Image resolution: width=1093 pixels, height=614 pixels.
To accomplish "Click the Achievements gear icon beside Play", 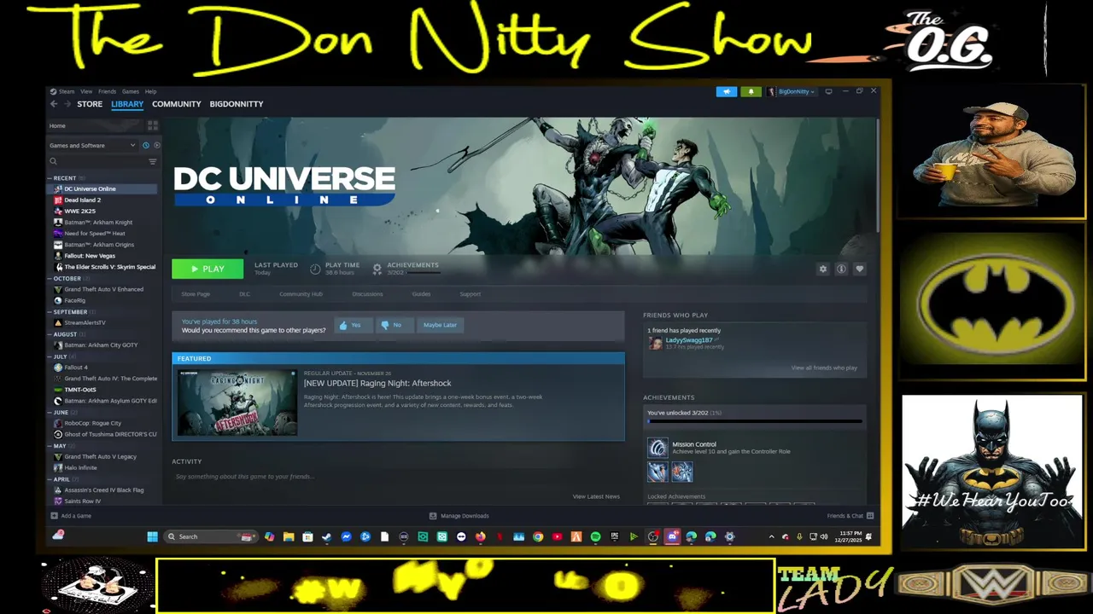I will [x=377, y=269].
